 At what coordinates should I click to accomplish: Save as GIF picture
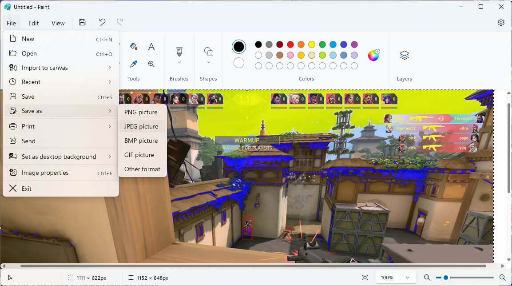click(x=143, y=155)
